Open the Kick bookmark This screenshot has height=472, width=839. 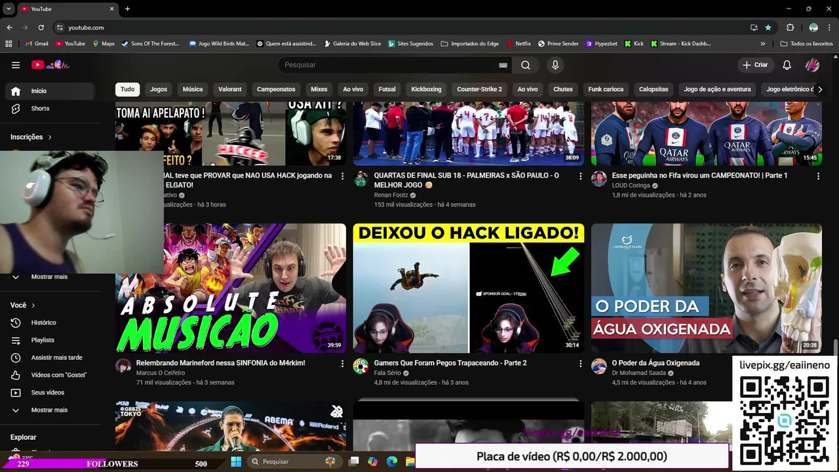point(634,43)
